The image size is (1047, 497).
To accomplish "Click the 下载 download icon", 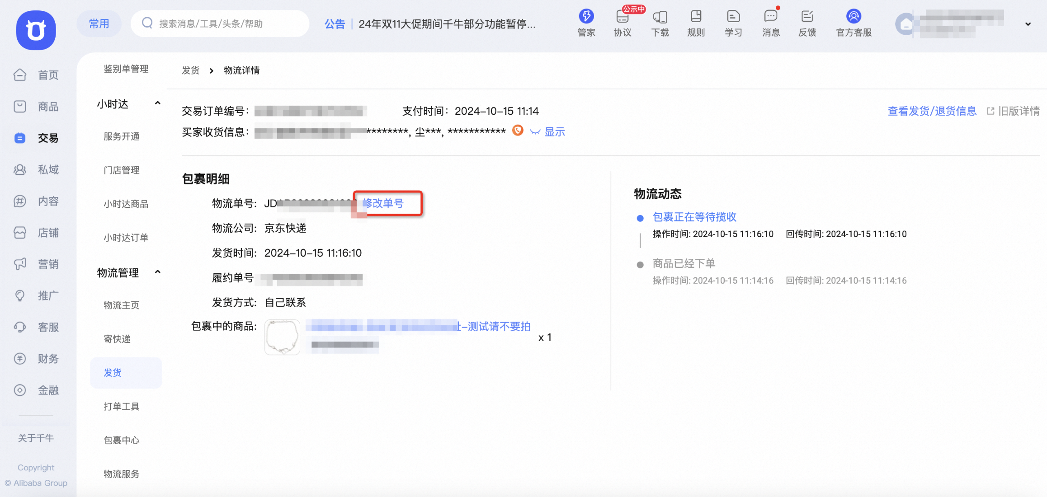I will pos(660,17).
